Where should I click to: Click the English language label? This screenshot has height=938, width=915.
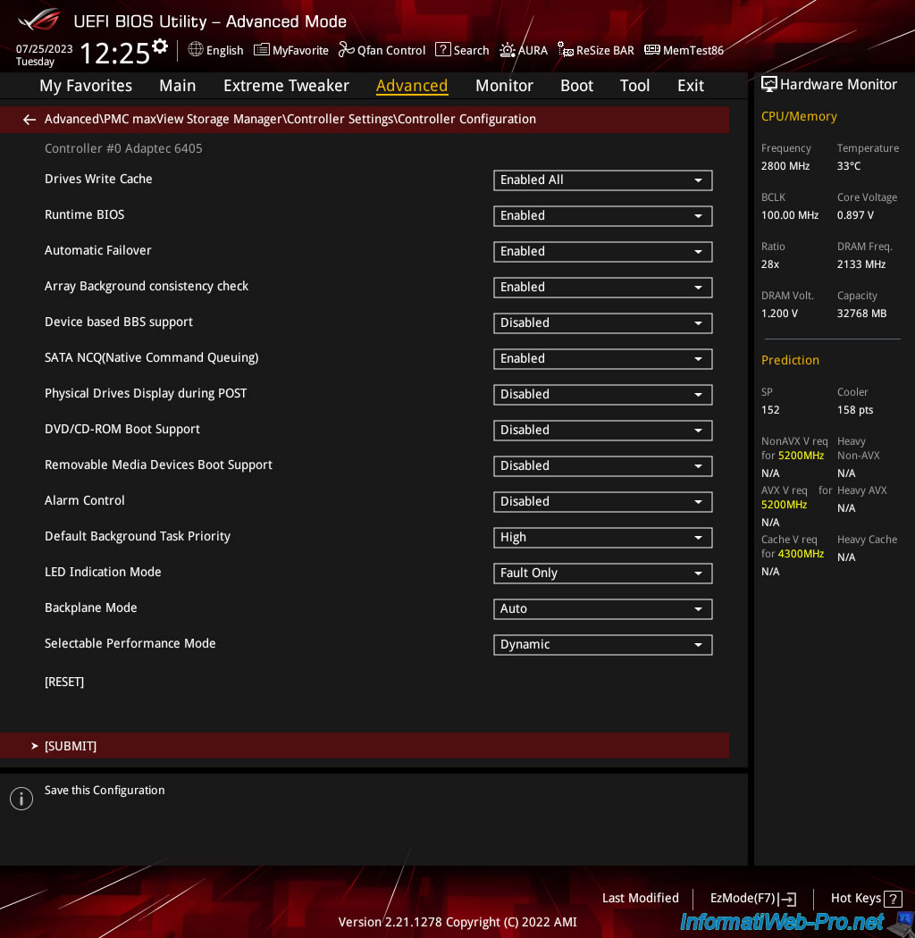[x=224, y=50]
